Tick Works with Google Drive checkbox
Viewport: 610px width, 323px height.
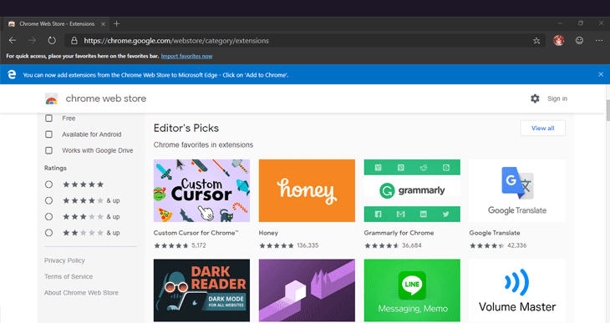pyautogui.click(x=48, y=150)
